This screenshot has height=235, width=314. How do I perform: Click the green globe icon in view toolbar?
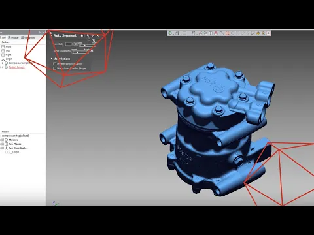point(170,33)
